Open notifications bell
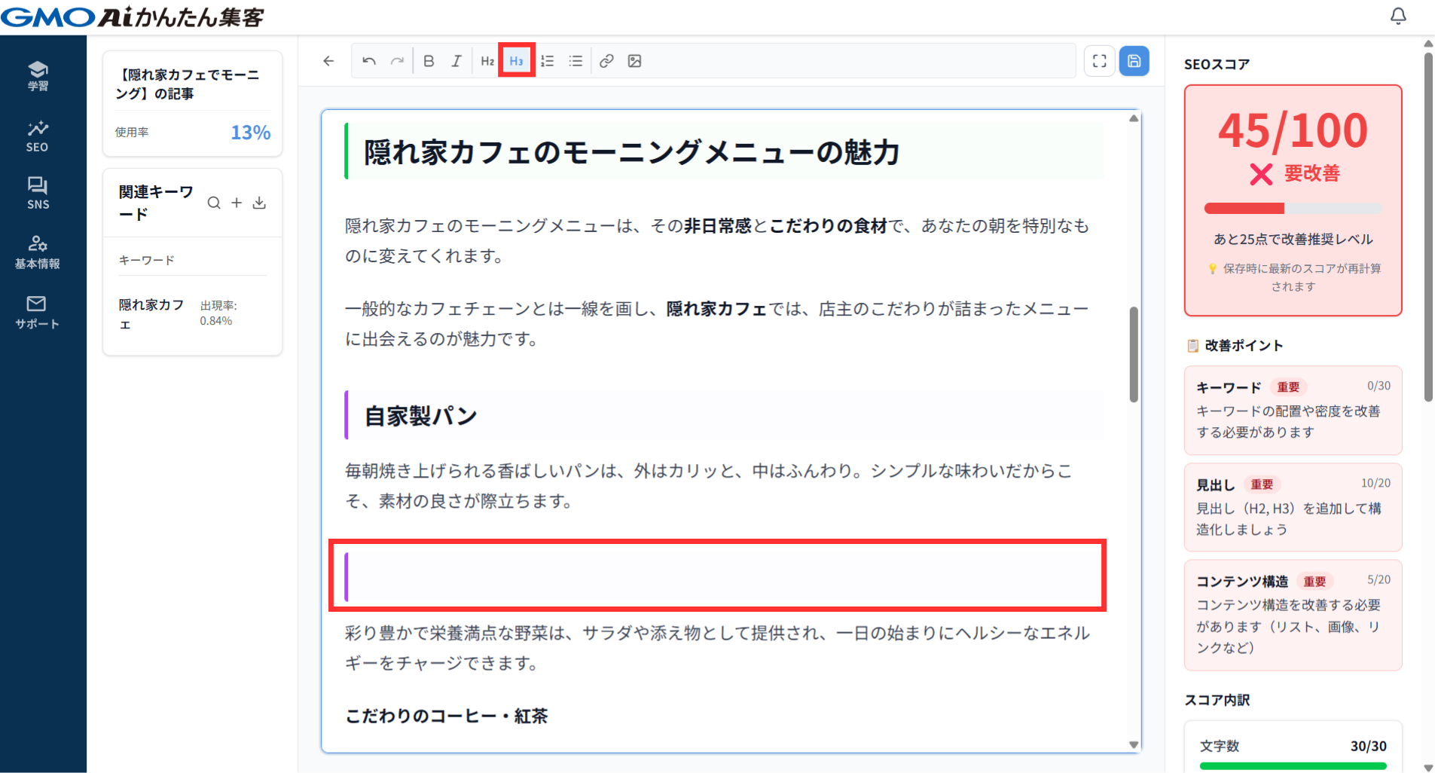 tap(1398, 16)
